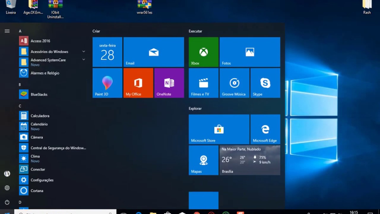Open Alarmes e Relógio app
This screenshot has width=380, height=214.
click(x=52, y=73)
